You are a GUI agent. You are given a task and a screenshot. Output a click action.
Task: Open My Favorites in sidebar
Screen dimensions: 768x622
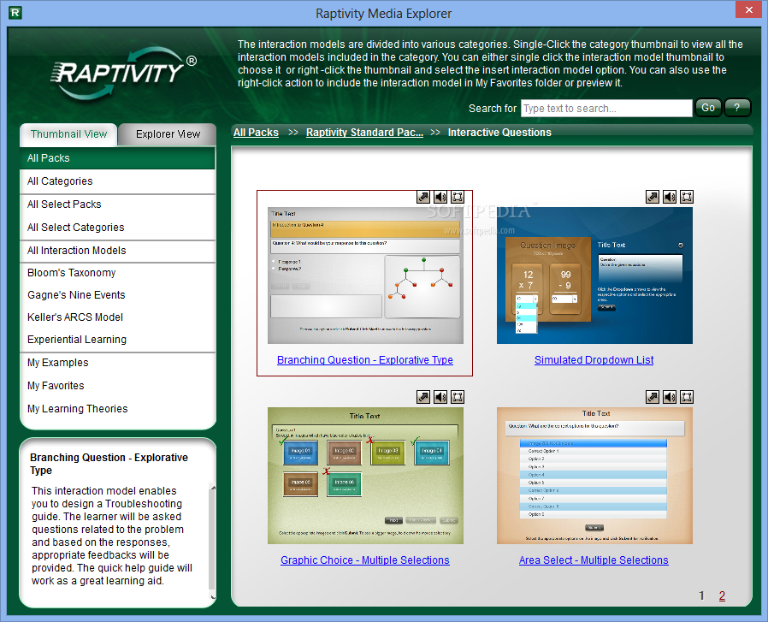coord(117,386)
